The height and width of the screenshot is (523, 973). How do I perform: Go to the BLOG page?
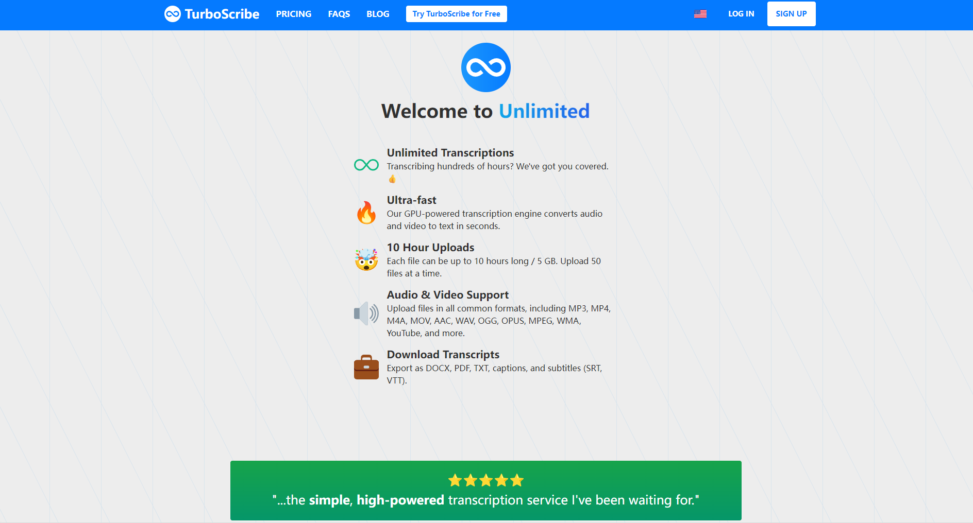point(378,14)
